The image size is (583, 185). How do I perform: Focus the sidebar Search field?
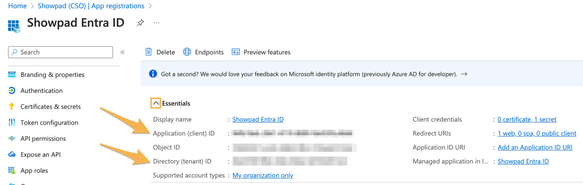(x=60, y=52)
